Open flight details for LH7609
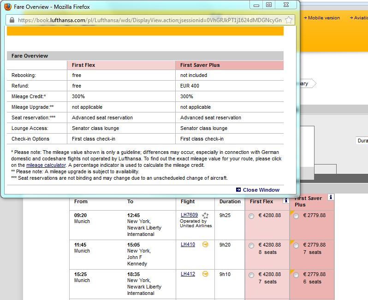The width and height of the screenshot is (368, 300). pyautogui.click(x=189, y=215)
